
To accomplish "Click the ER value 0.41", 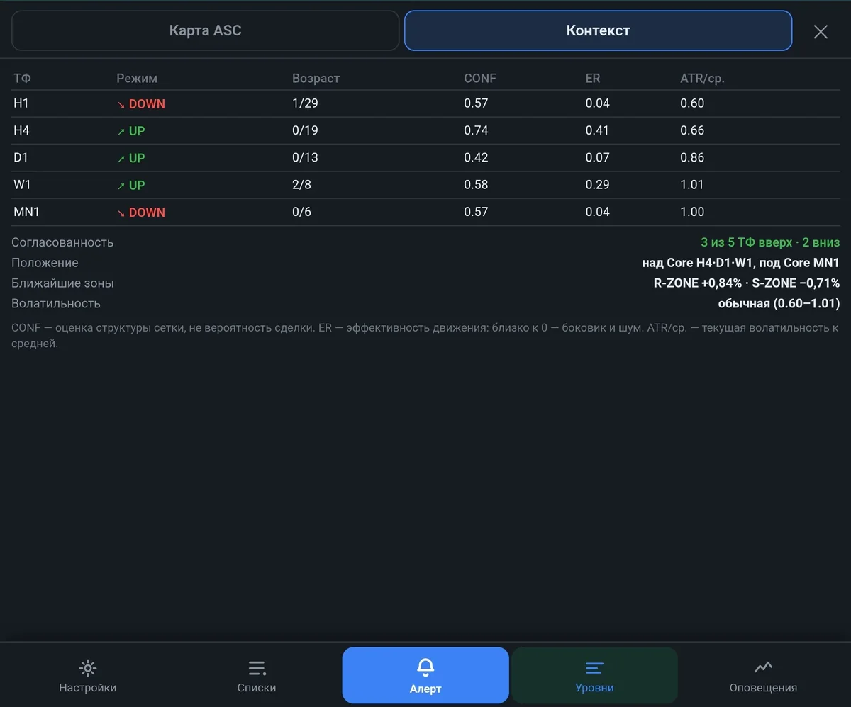I will pyautogui.click(x=597, y=130).
